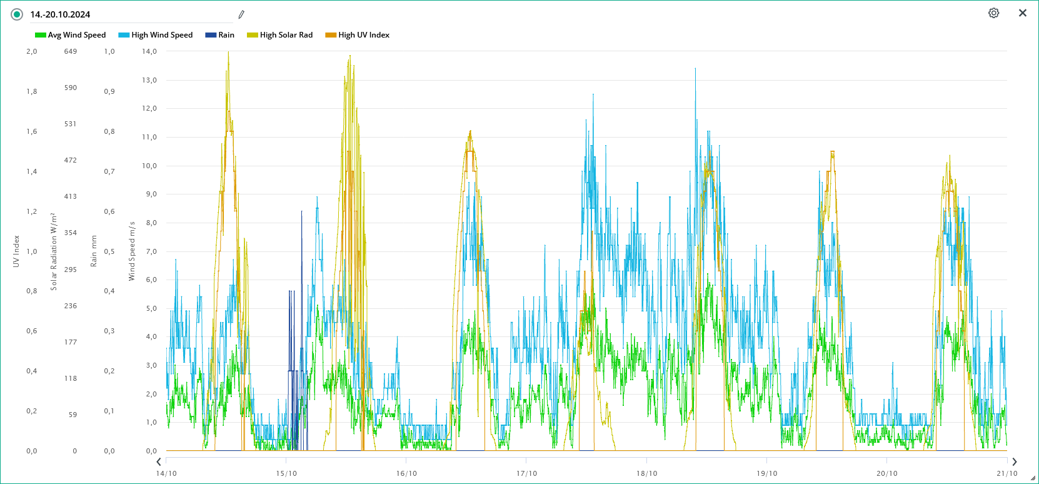Click the 19/10 date axis marker

[766, 473]
